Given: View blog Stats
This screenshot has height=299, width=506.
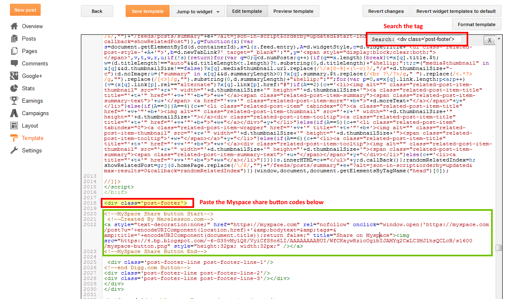Looking at the screenshot, I should pyautogui.click(x=28, y=88).
